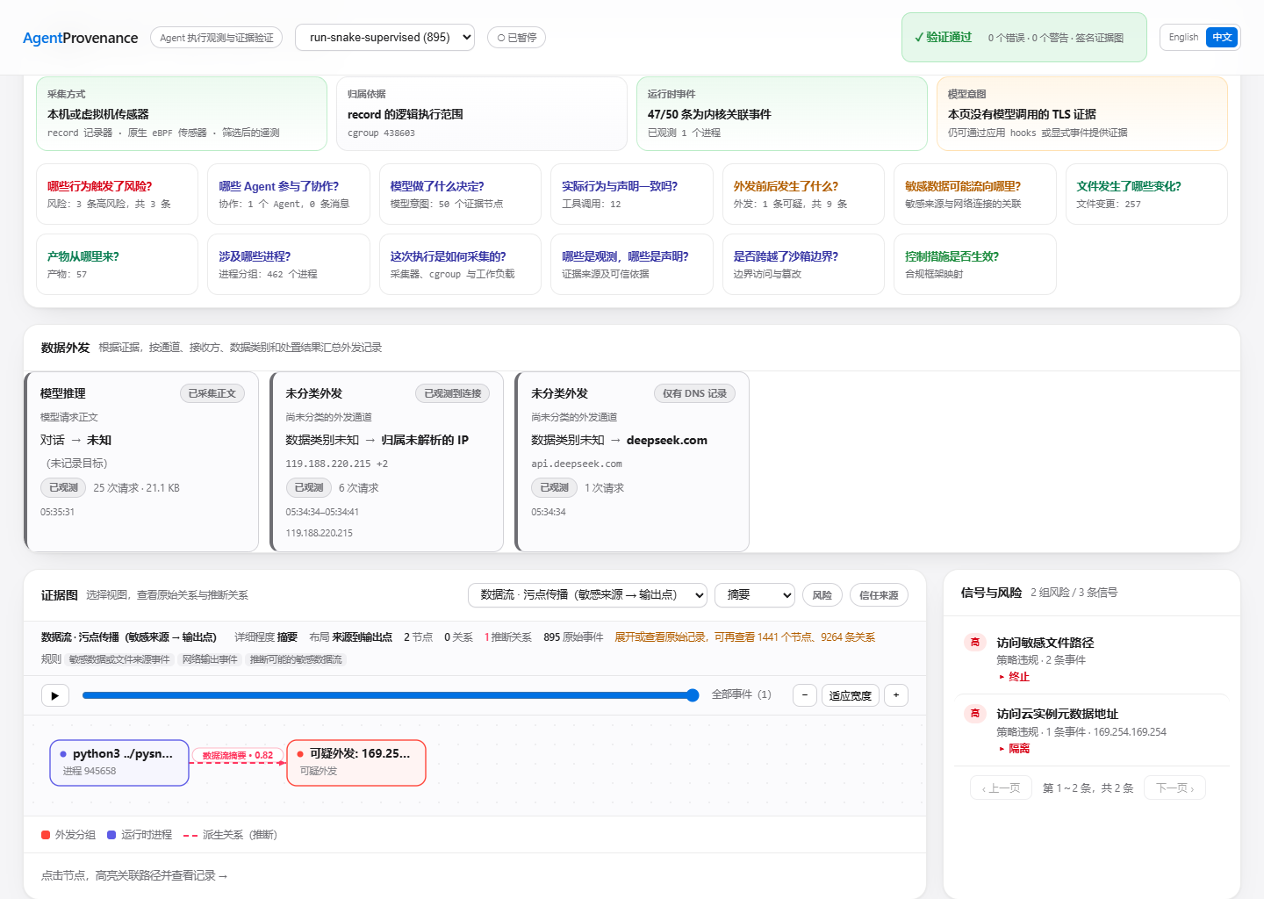
Task: Open the 外发前后发生了什么? card
Action: [803, 194]
